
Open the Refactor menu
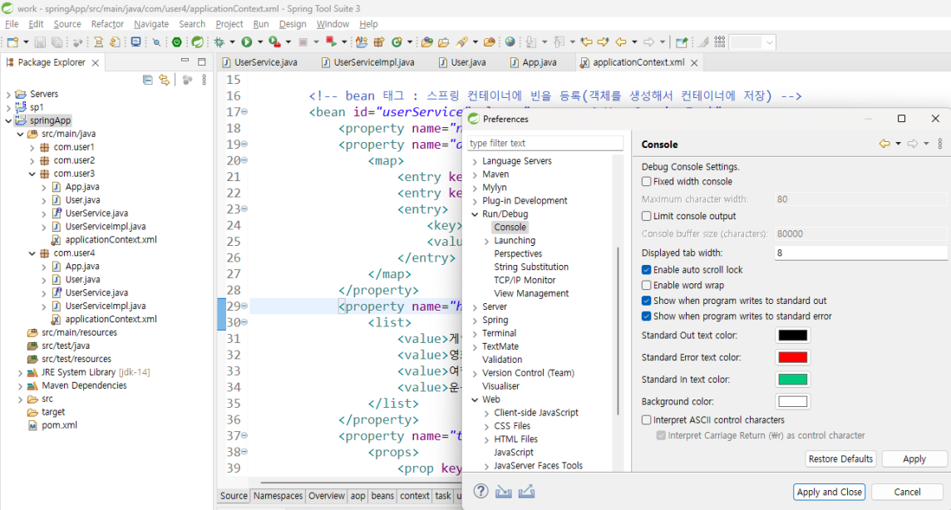[107, 24]
